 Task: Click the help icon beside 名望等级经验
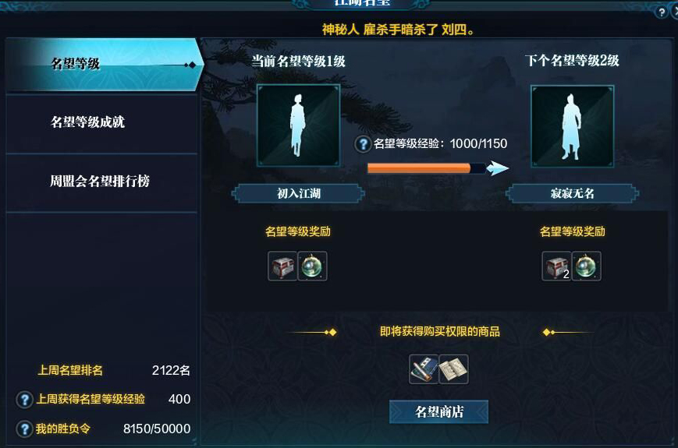click(x=363, y=144)
